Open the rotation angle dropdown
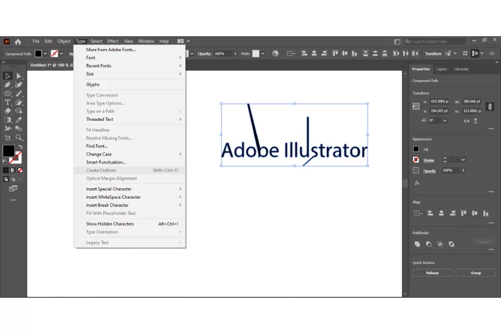 [x=445, y=121]
